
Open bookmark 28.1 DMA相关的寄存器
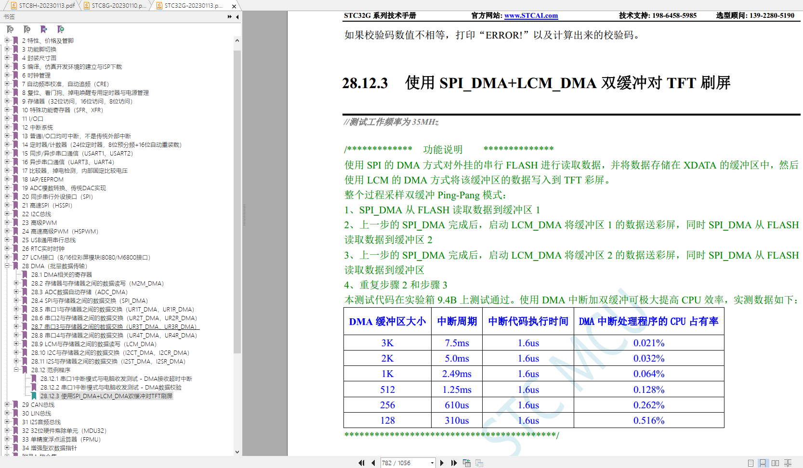pos(62,275)
